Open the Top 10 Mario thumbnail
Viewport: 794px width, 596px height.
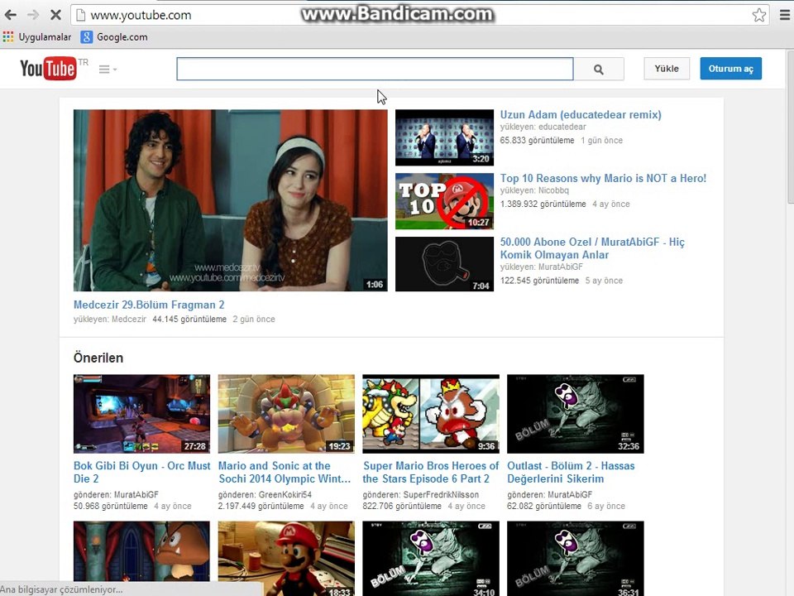coord(445,201)
